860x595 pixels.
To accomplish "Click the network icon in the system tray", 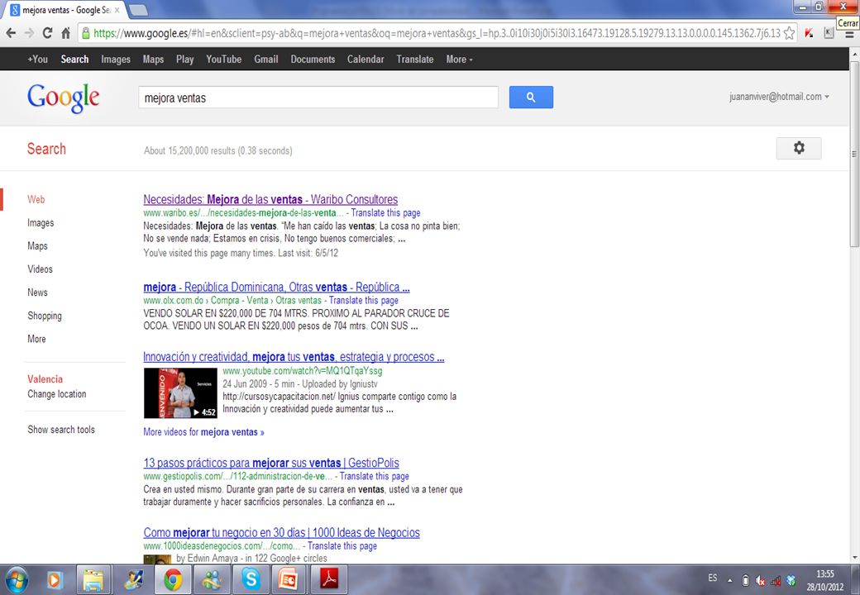I will [x=776, y=580].
